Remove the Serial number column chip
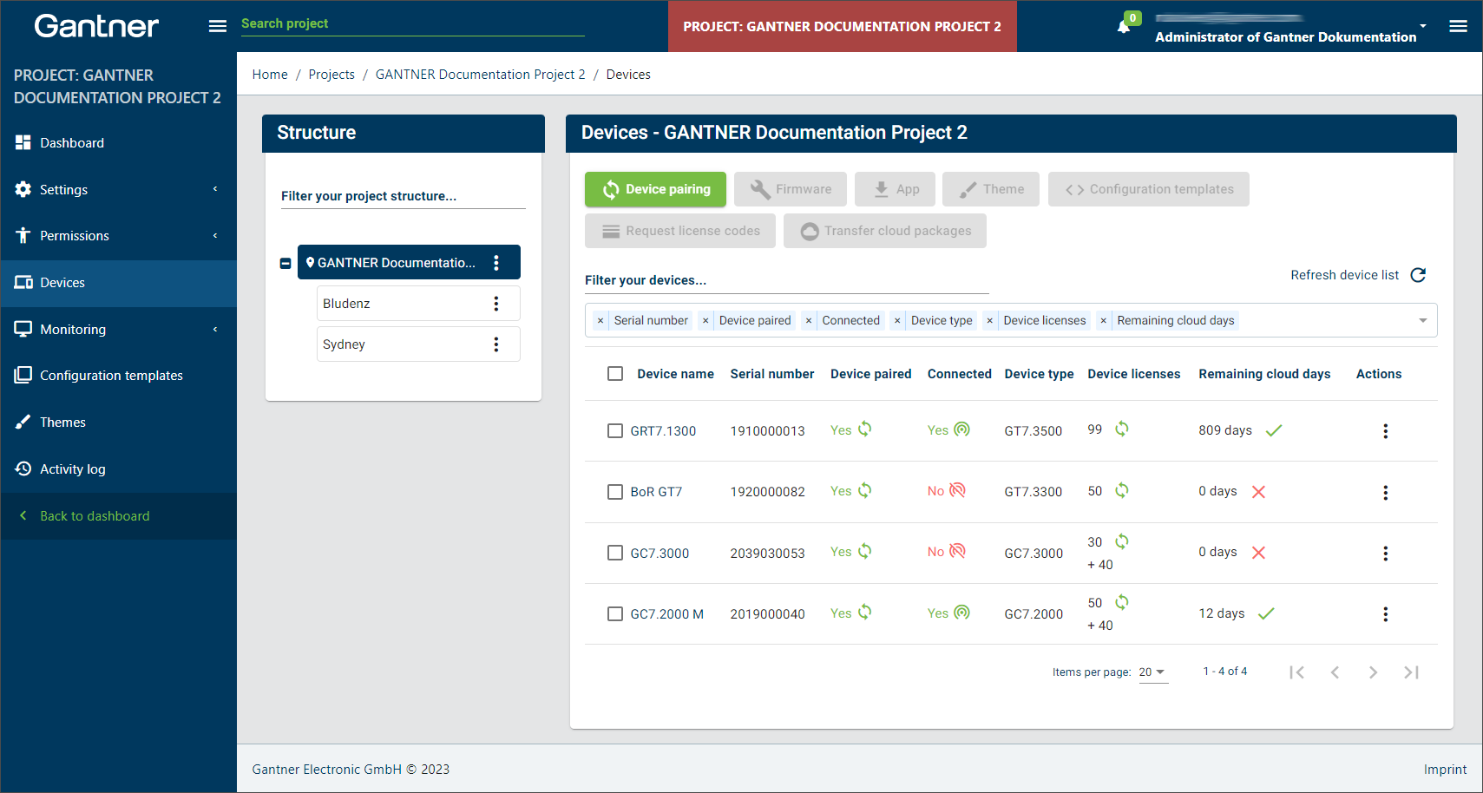This screenshot has height=793, width=1483. click(600, 321)
